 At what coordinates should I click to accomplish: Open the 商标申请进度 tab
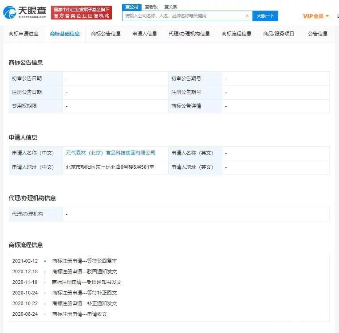pyautogui.click(x=24, y=34)
